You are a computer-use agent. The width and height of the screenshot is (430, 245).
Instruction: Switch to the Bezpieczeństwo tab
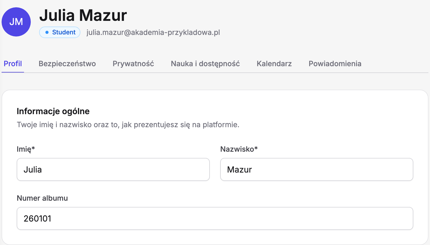click(x=67, y=64)
